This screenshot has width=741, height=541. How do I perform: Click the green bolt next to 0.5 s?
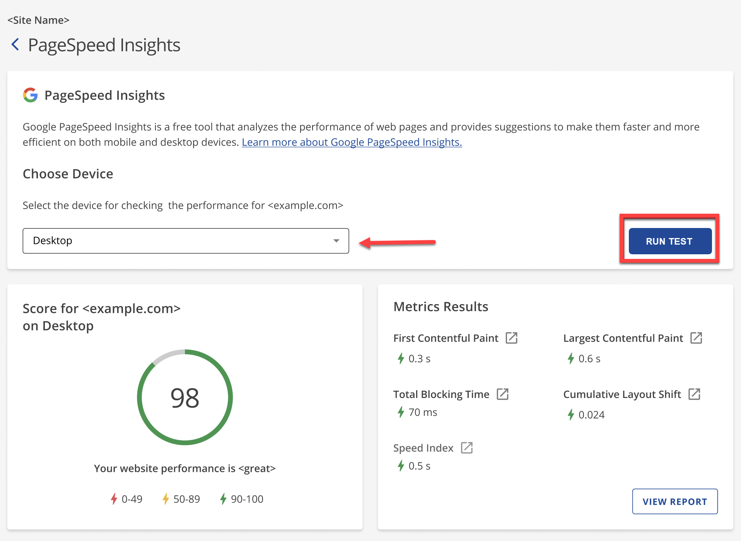pos(401,466)
